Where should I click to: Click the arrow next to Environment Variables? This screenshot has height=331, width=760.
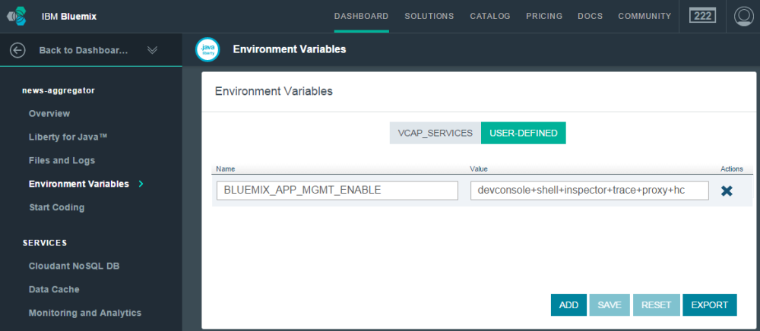[141, 184]
